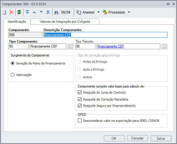
Task: Select the Antes da Entrega radio
Action: click(x=79, y=62)
